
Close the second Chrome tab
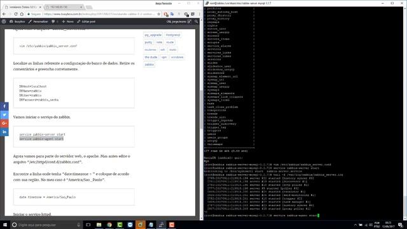click(81, 7)
